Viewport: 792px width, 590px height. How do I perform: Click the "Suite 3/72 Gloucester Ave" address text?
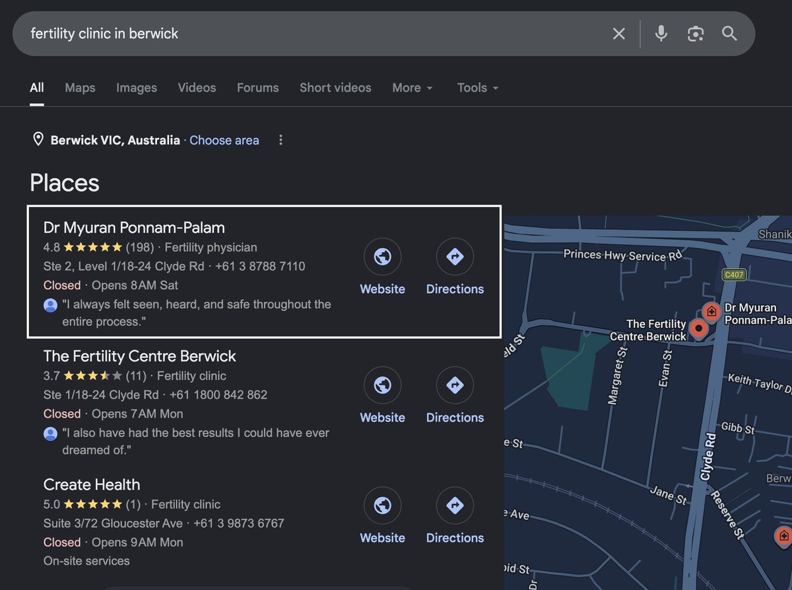pos(113,523)
